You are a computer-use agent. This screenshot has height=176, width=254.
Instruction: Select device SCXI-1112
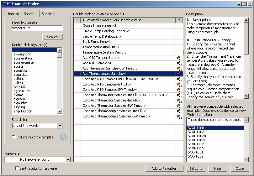(196, 144)
